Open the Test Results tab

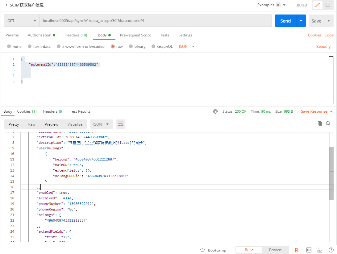pyautogui.click(x=80, y=111)
